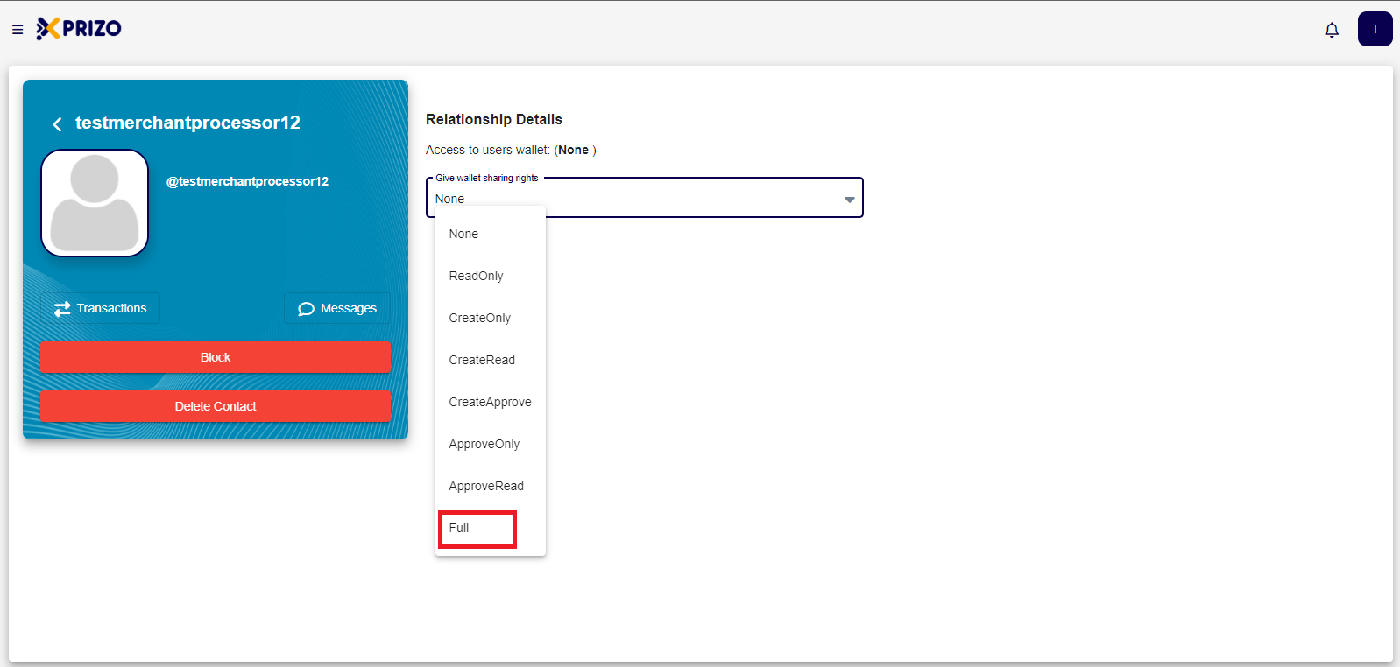Click the Delete Contact button

coord(216,406)
